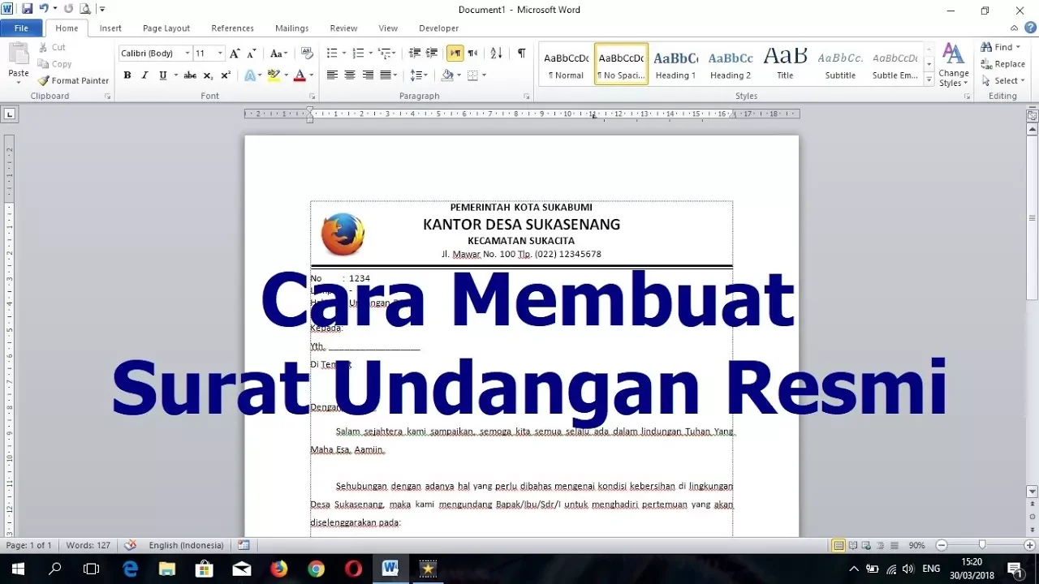Switch to the Page Layout tab
The width and height of the screenshot is (1039, 584).
click(166, 28)
